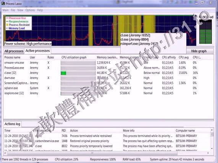
Task: Select the Restored original process priority log entry
Action: pos(107,141)
